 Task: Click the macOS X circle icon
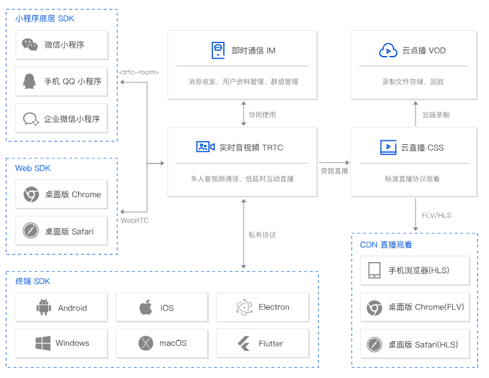pyautogui.click(x=146, y=343)
